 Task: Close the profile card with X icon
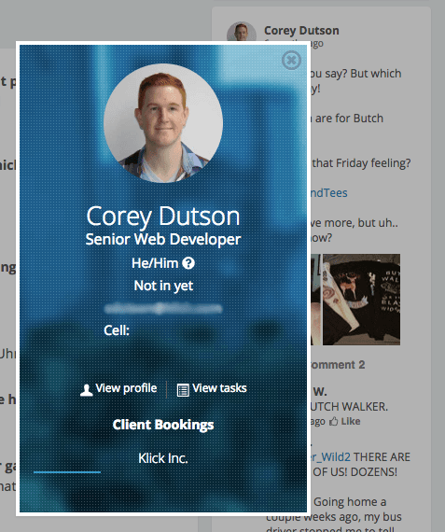[x=291, y=61]
